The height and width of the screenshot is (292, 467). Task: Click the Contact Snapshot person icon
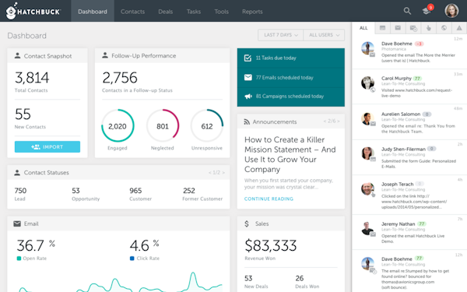click(x=18, y=56)
